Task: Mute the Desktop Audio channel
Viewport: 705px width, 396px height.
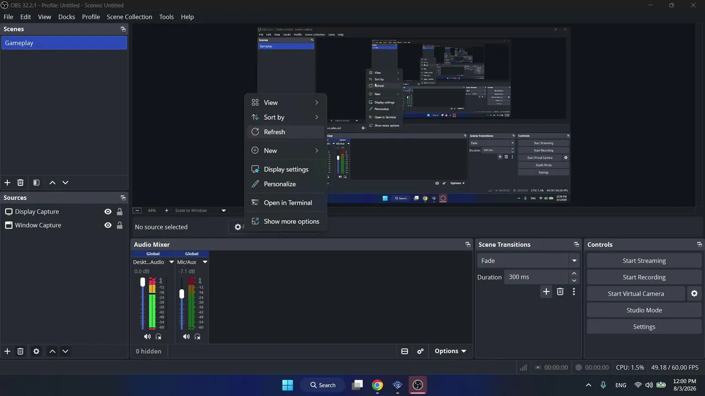Action: 147,337
